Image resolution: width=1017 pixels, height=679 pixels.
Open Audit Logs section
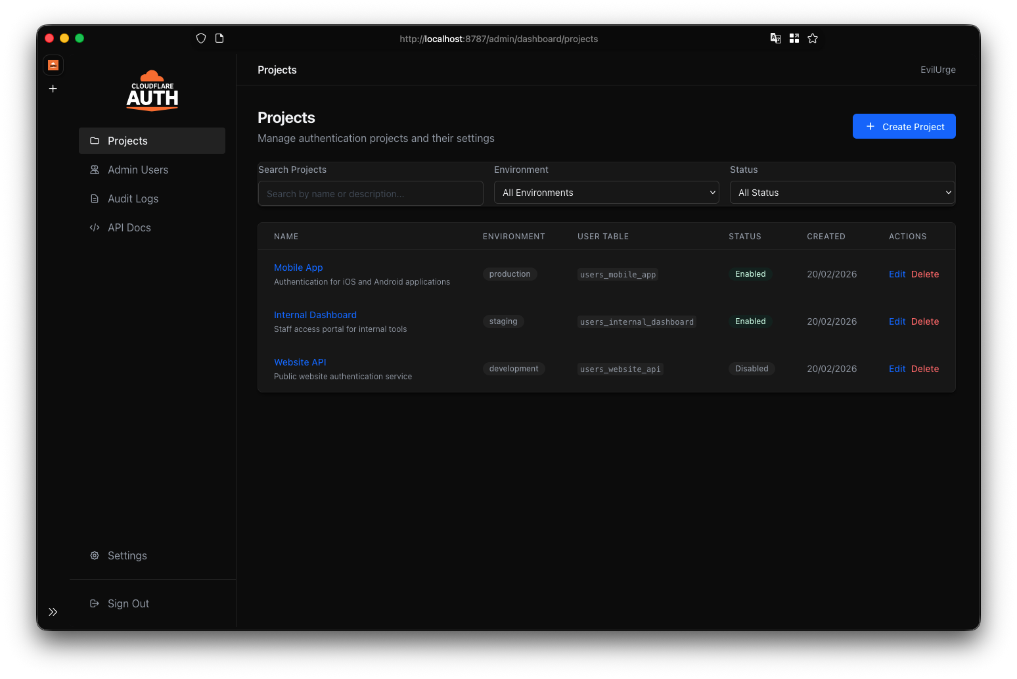[152, 199]
